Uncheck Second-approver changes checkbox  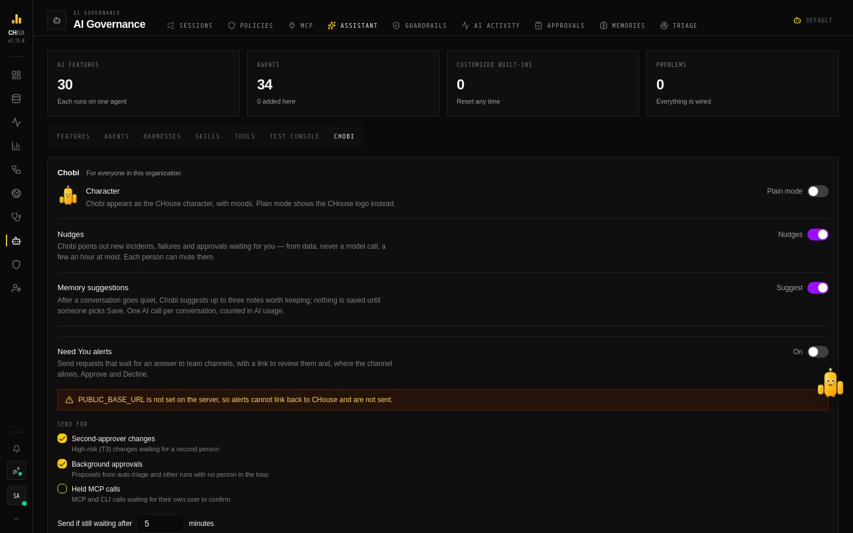[62, 438]
